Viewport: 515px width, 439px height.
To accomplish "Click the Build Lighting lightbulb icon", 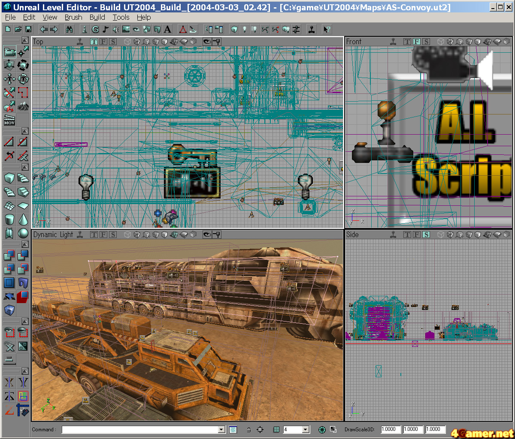I will tap(245, 29).
